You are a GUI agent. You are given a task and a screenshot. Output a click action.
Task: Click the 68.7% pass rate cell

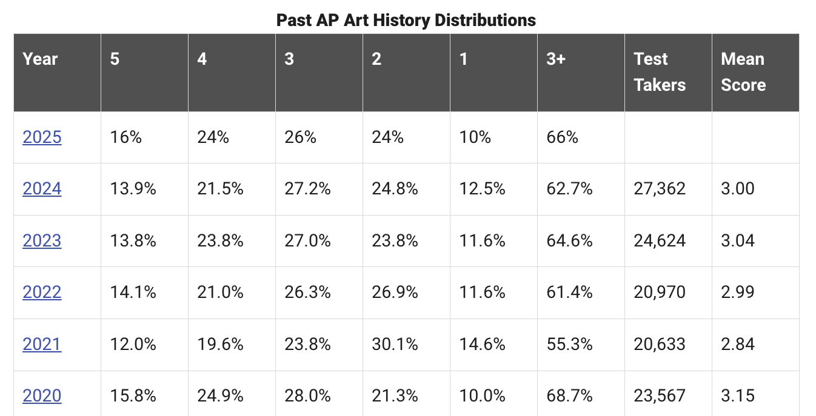(x=569, y=396)
